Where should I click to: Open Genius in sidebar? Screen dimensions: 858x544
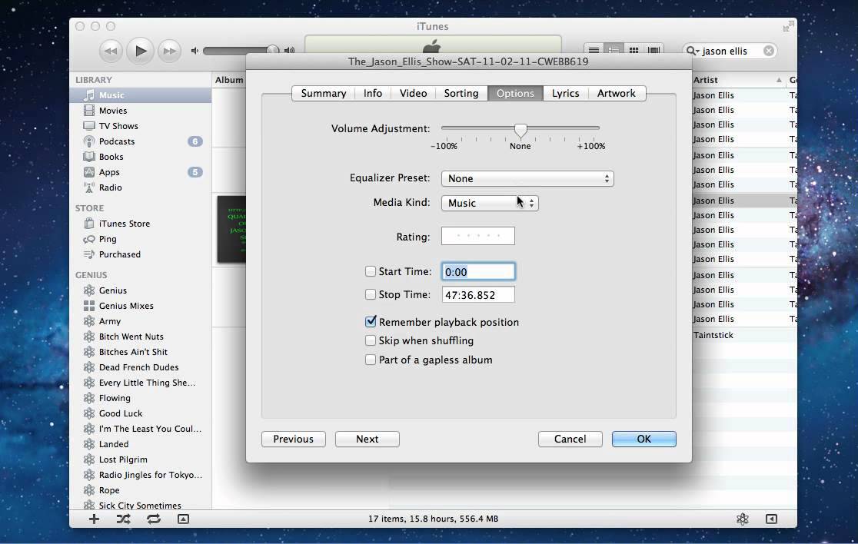pos(140,290)
